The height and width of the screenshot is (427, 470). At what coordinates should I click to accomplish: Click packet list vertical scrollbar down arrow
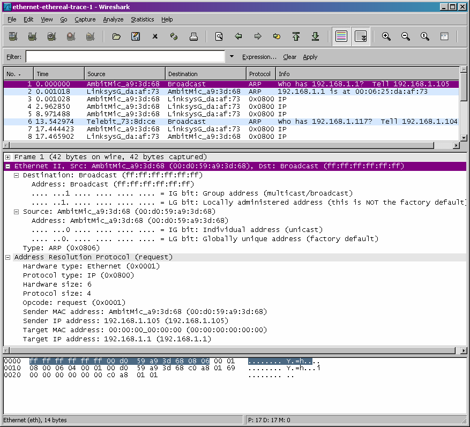click(464, 138)
